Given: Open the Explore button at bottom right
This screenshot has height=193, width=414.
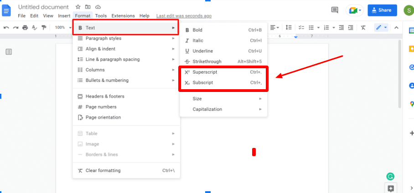Looking at the screenshot, I should (x=390, y=188).
